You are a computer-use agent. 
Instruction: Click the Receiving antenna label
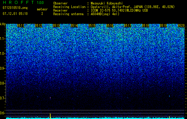pyautogui.click(x=68, y=14)
